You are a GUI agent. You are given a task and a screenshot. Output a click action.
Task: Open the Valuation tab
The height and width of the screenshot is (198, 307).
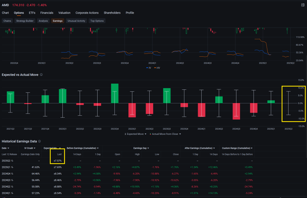tap(64, 13)
